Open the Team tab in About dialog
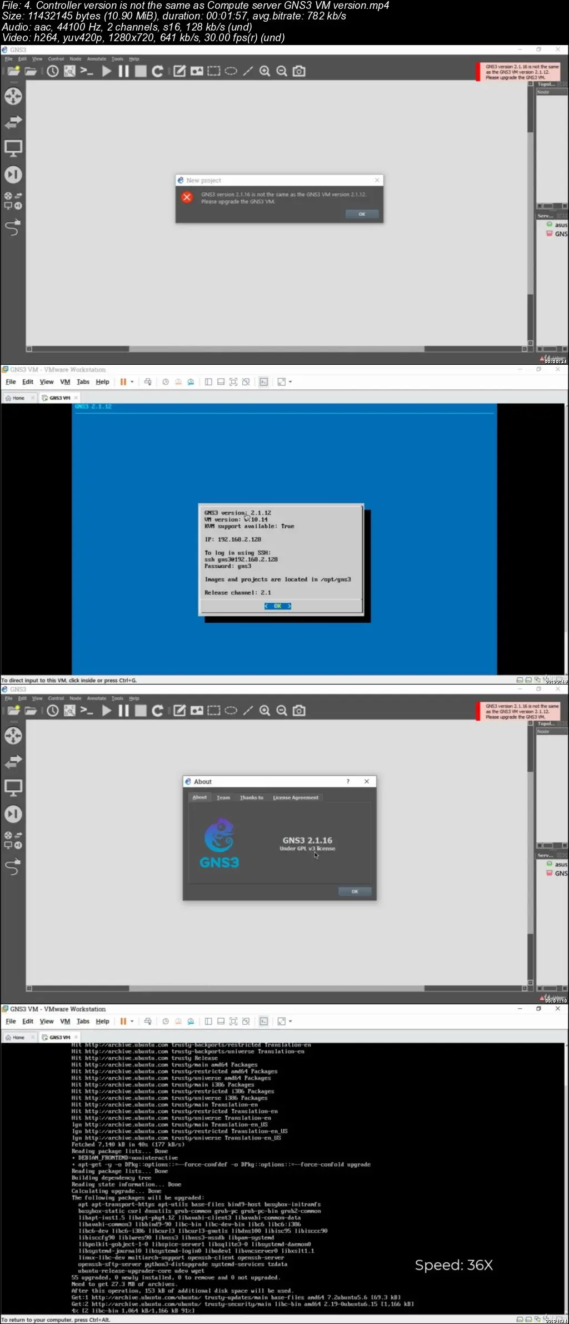Image resolution: width=569 pixels, height=1324 pixels. click(x=223, y=797)
